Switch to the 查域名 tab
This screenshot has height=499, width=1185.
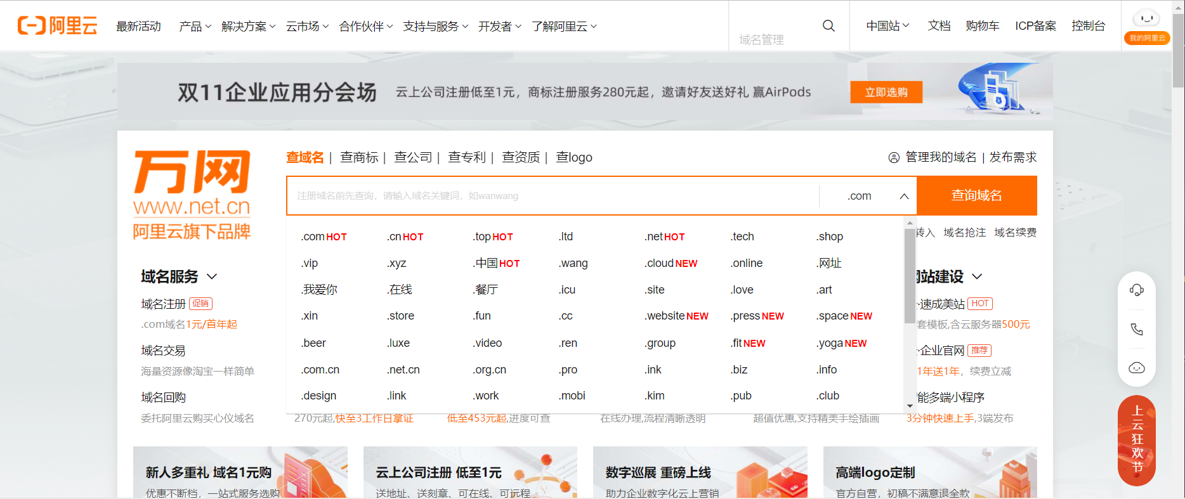click(305, 157)
